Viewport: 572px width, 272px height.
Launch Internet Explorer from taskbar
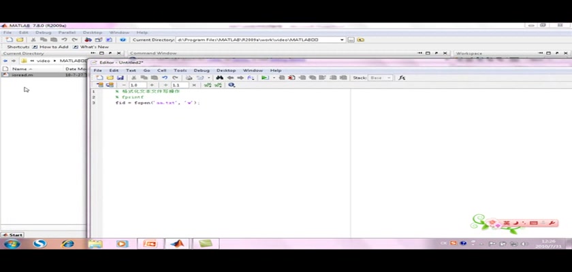[x=67, y=243]
